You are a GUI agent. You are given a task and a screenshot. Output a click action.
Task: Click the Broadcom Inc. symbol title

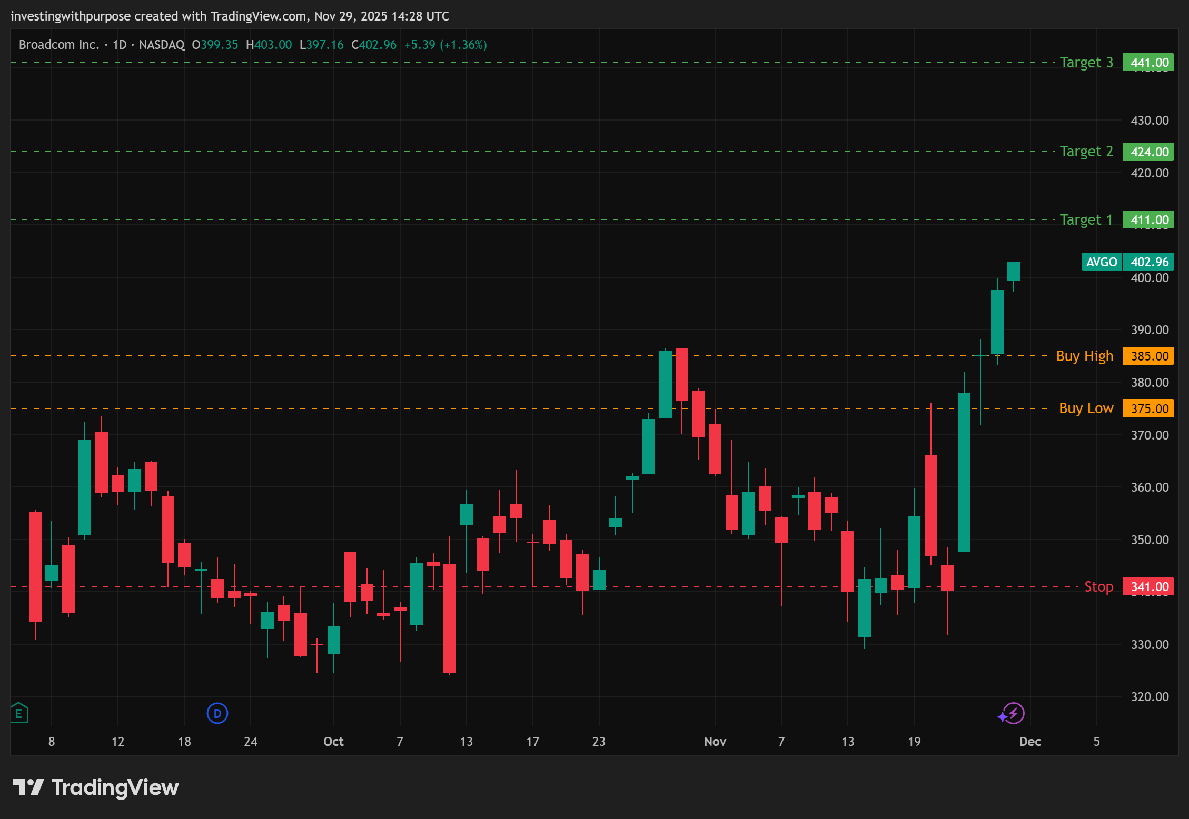59,45
